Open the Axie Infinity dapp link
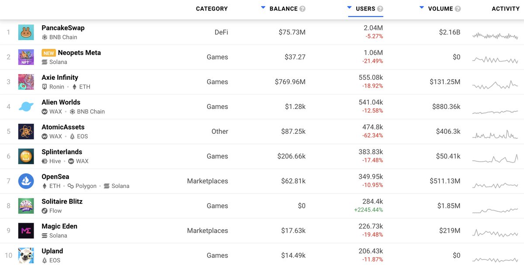Screen dimensions: 524x265 (x=61, y=78)
